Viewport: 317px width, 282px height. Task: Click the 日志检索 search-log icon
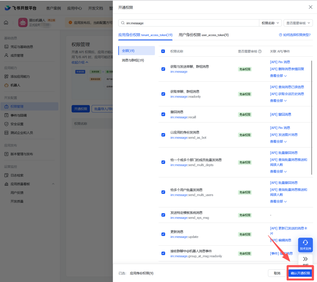(x=6, y=175)
